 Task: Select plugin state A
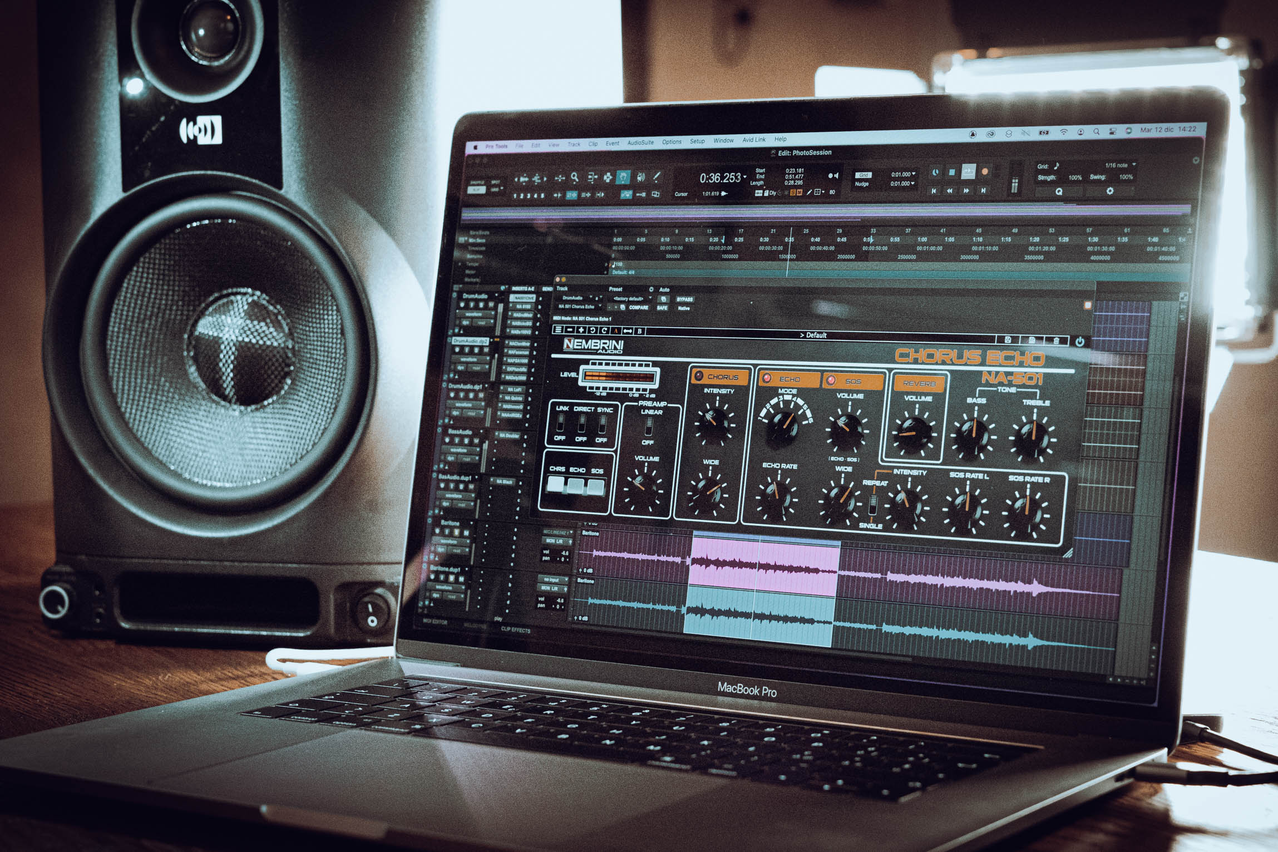pyautogui.click(x=616, y=331)
